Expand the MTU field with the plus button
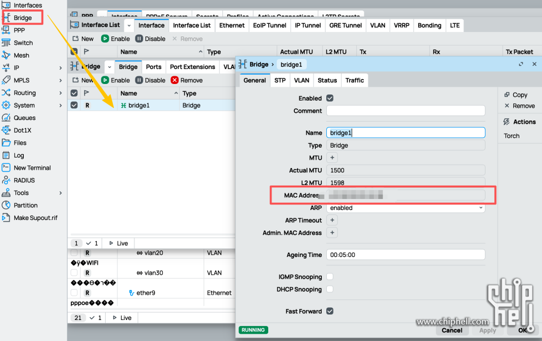The height and width of the screenshot is (341, 542). pos(332,158)
